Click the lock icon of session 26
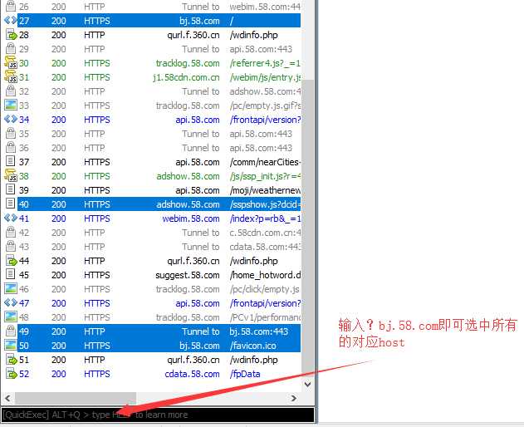The height and width of the screenshot is (427, 524). pos(11,6)
